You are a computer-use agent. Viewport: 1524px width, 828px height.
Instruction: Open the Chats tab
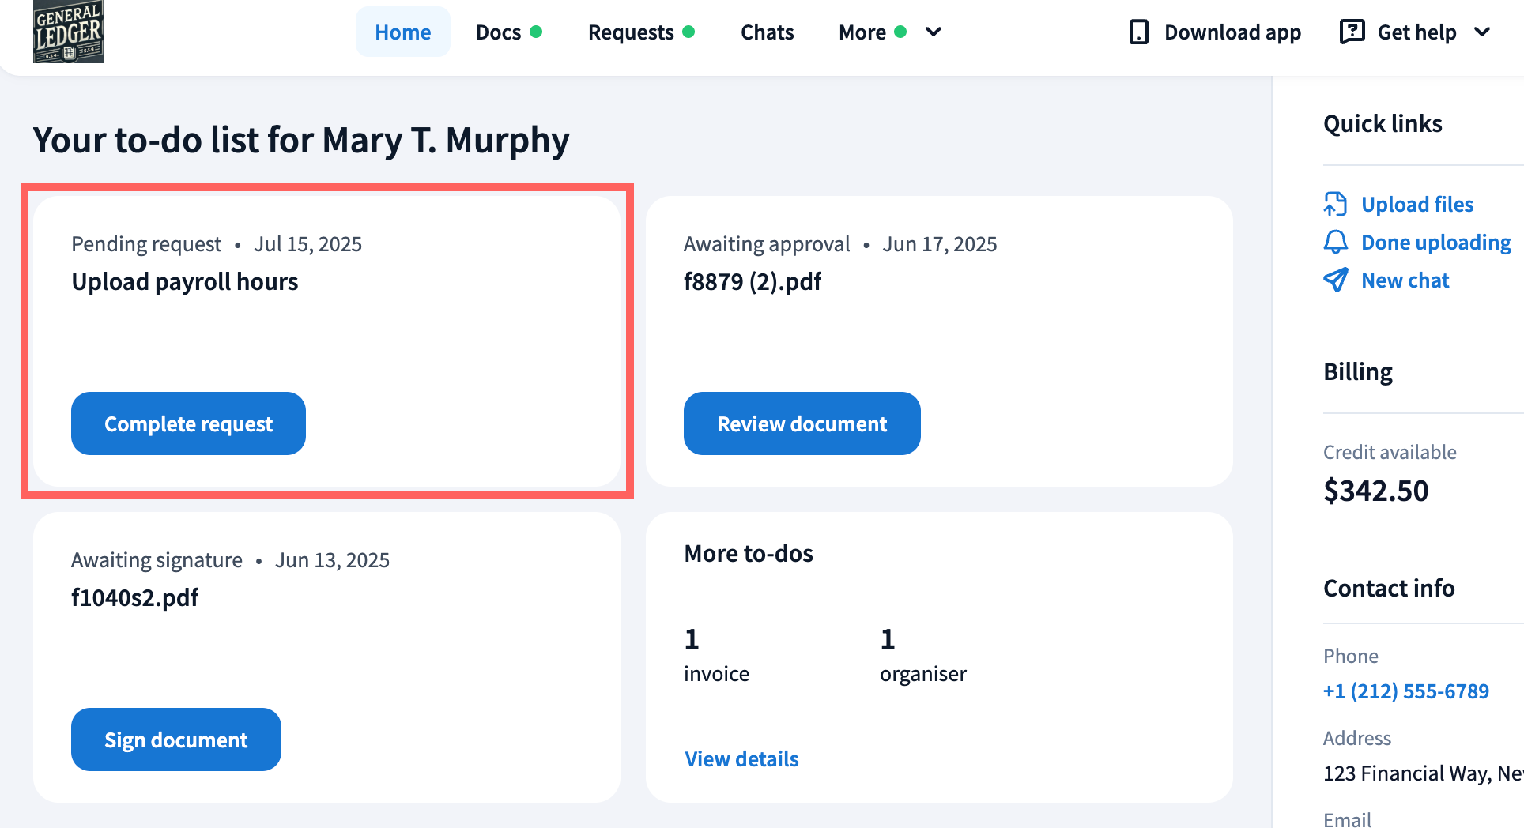click(767, 32)
